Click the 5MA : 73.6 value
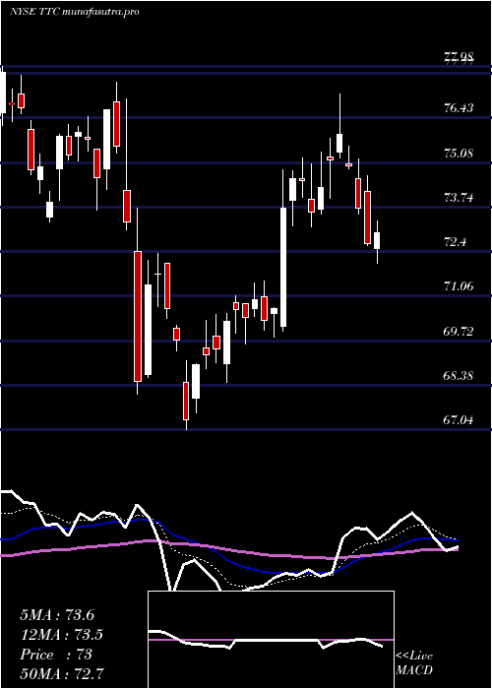The image size is (492, 689). (57, 615)
